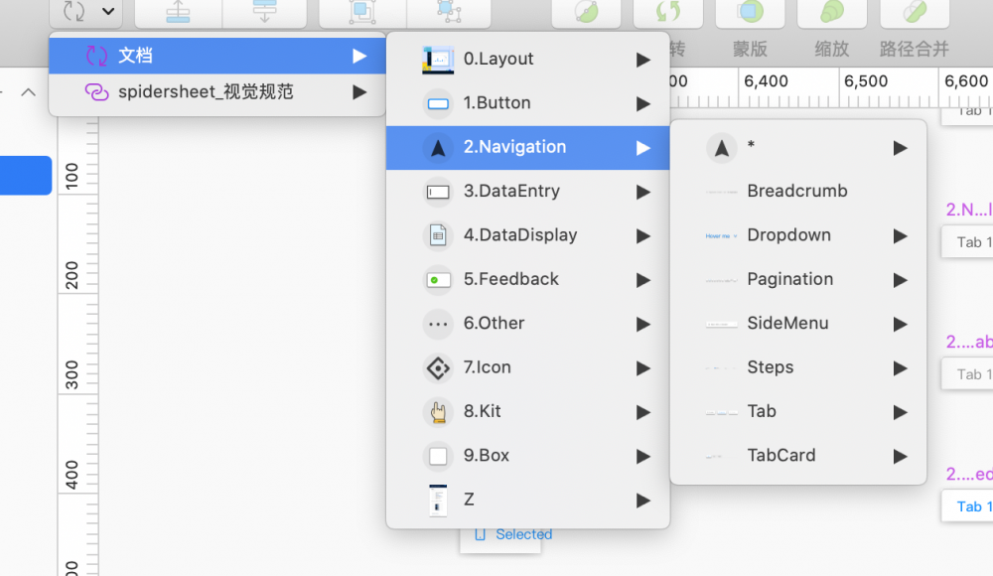The width and height of the screenshot is (993, 576).
Task: Click the page thumbnail icon beside Z
Action: click(x=438, y=500)
